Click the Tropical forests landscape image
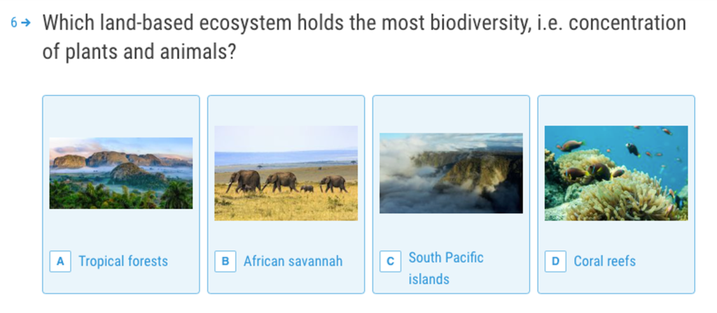This screenshot has height=313, width=717. tap(121, 173)
